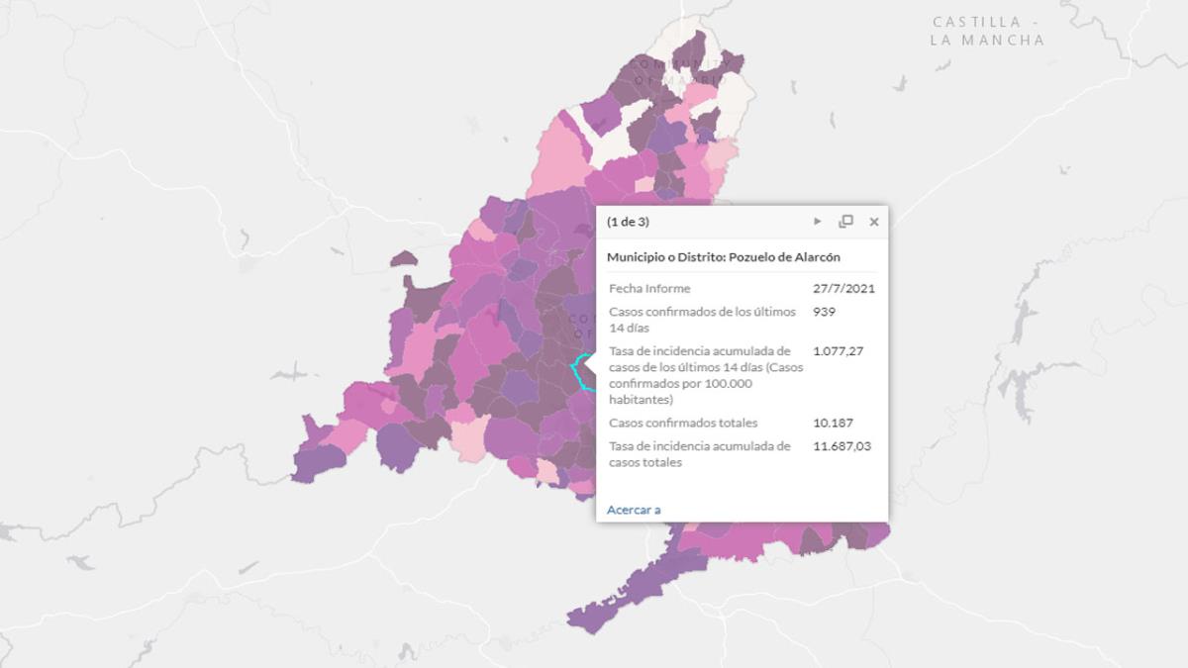Click the 939 confirmed cases value
The image size is (1188, 668).
(825, 311)
